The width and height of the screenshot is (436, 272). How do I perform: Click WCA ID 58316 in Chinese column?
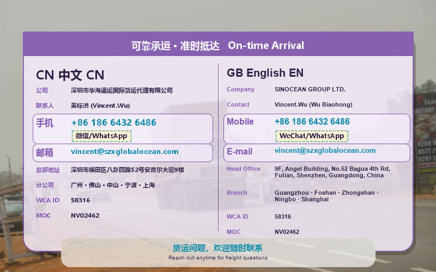[80, 200]
